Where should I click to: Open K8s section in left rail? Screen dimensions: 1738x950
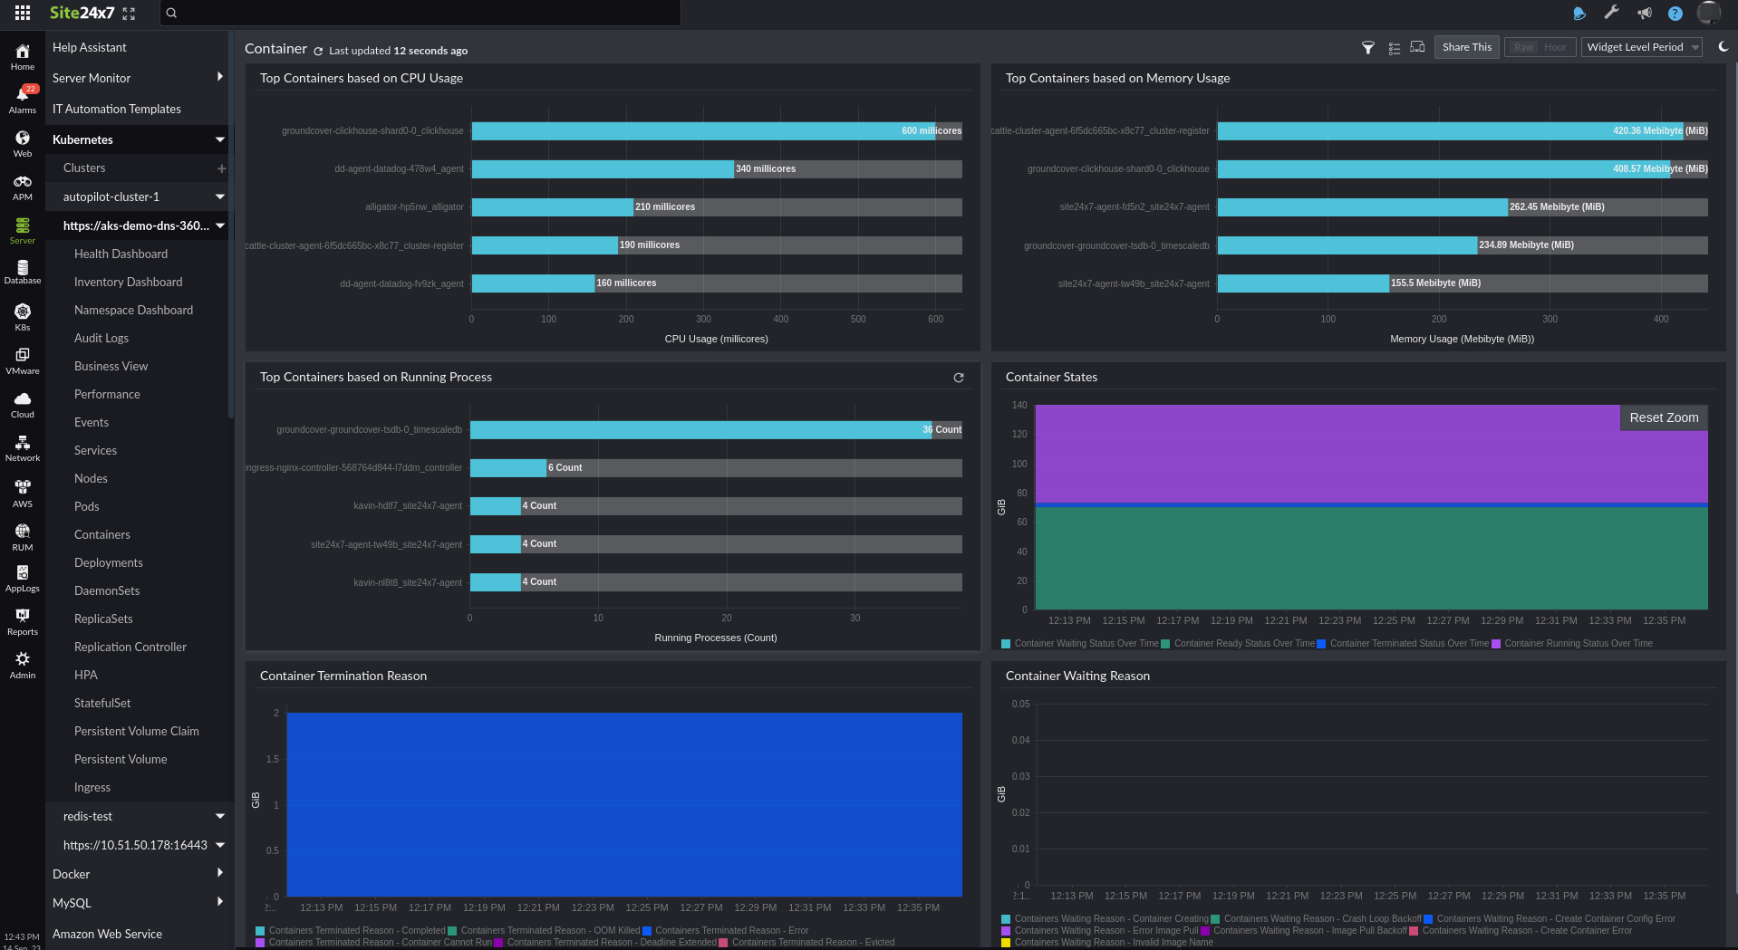(23, 317)
